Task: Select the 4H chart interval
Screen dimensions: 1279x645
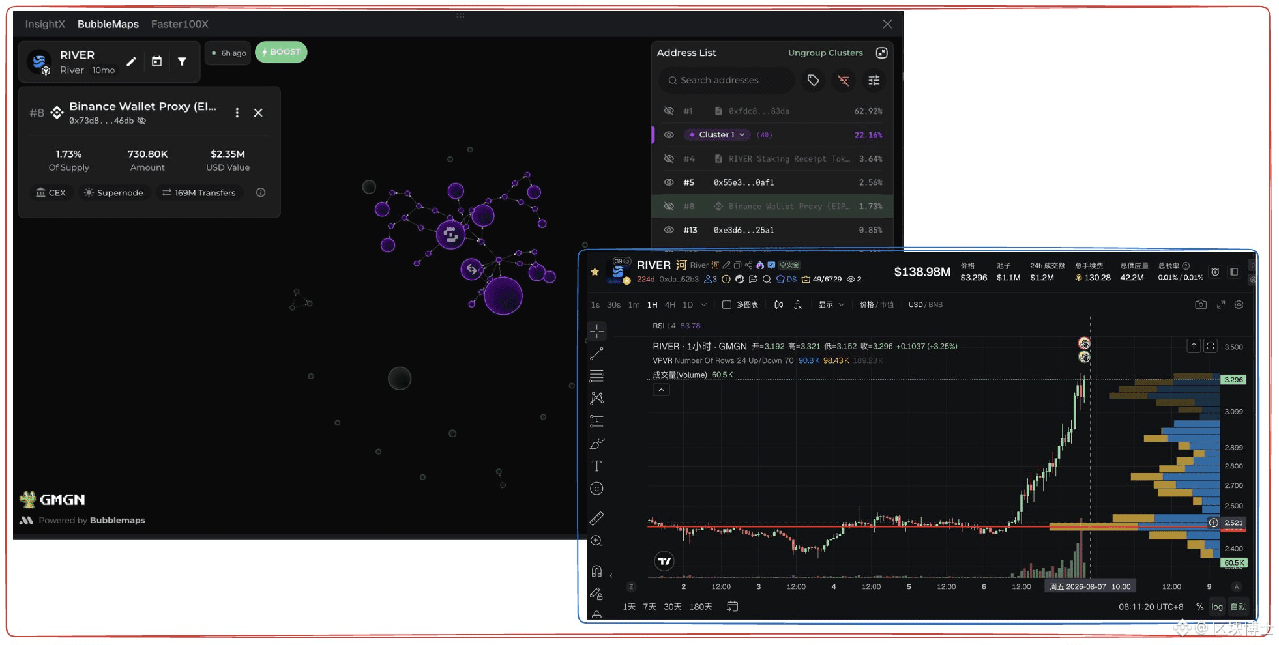Action: tap(669, 305)
